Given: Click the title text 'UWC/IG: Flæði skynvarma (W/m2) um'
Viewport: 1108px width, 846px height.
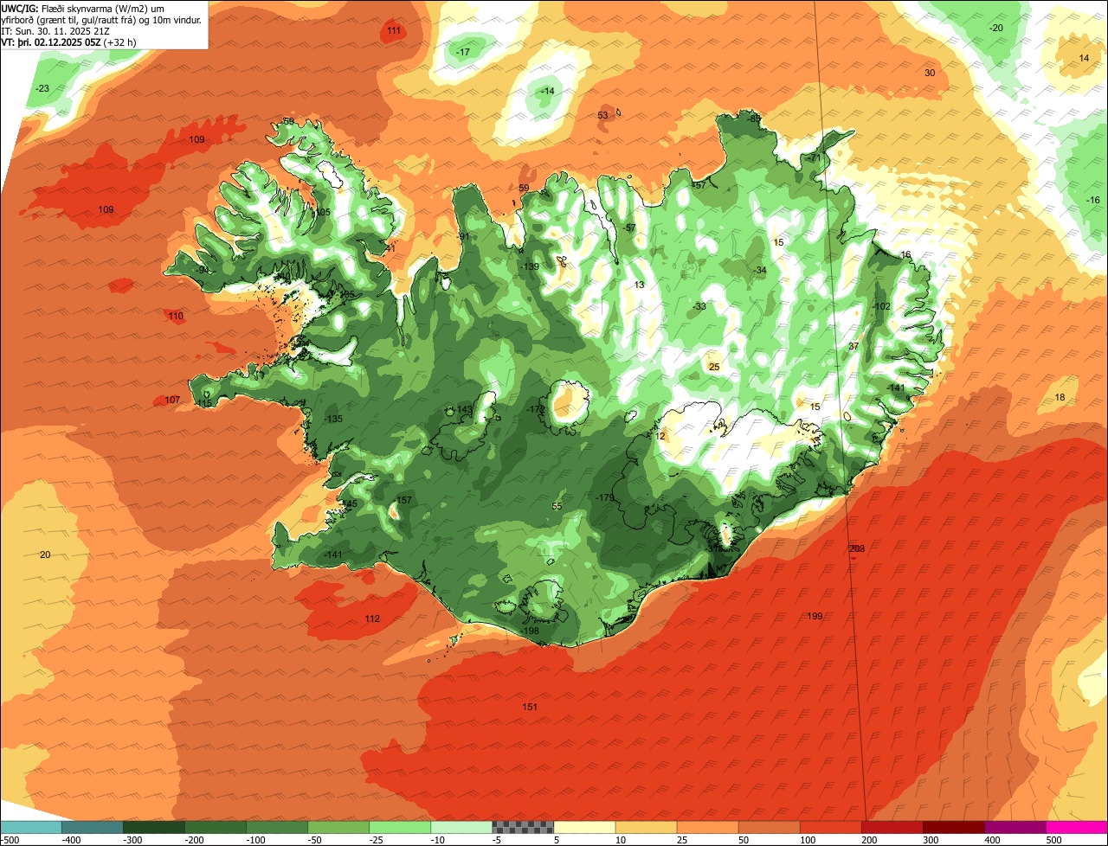Looking at the screenshot, I should coord(84,8).
